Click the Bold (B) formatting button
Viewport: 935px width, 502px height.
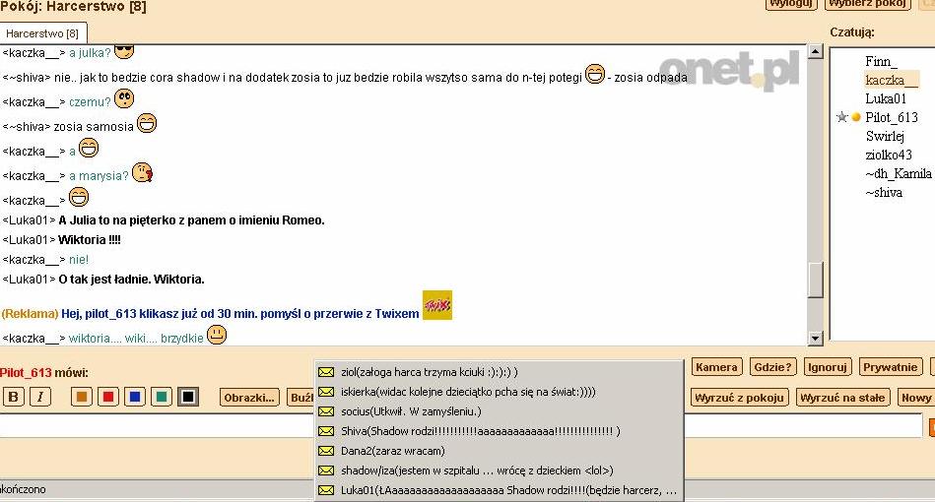(x=14, y=397)
